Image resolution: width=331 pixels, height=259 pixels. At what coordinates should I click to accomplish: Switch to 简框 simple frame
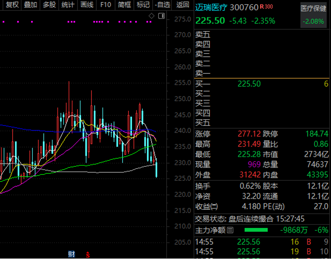tap(124, 5)
